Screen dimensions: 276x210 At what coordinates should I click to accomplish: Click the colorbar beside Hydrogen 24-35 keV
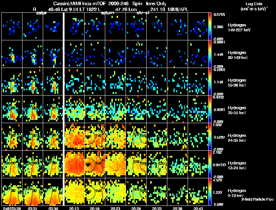coord(210,137)
